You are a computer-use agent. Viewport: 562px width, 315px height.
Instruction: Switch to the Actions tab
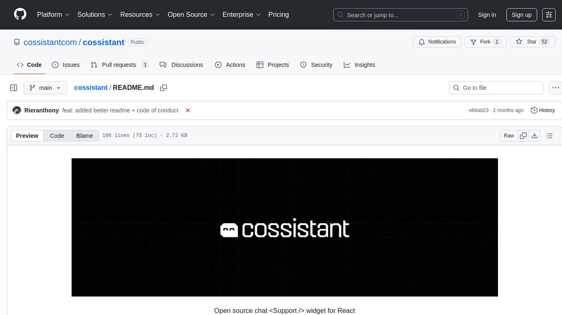click(x=230, y=65)
